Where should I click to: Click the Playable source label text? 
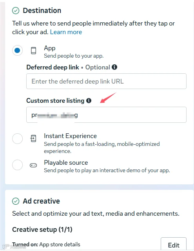(66, 162)
